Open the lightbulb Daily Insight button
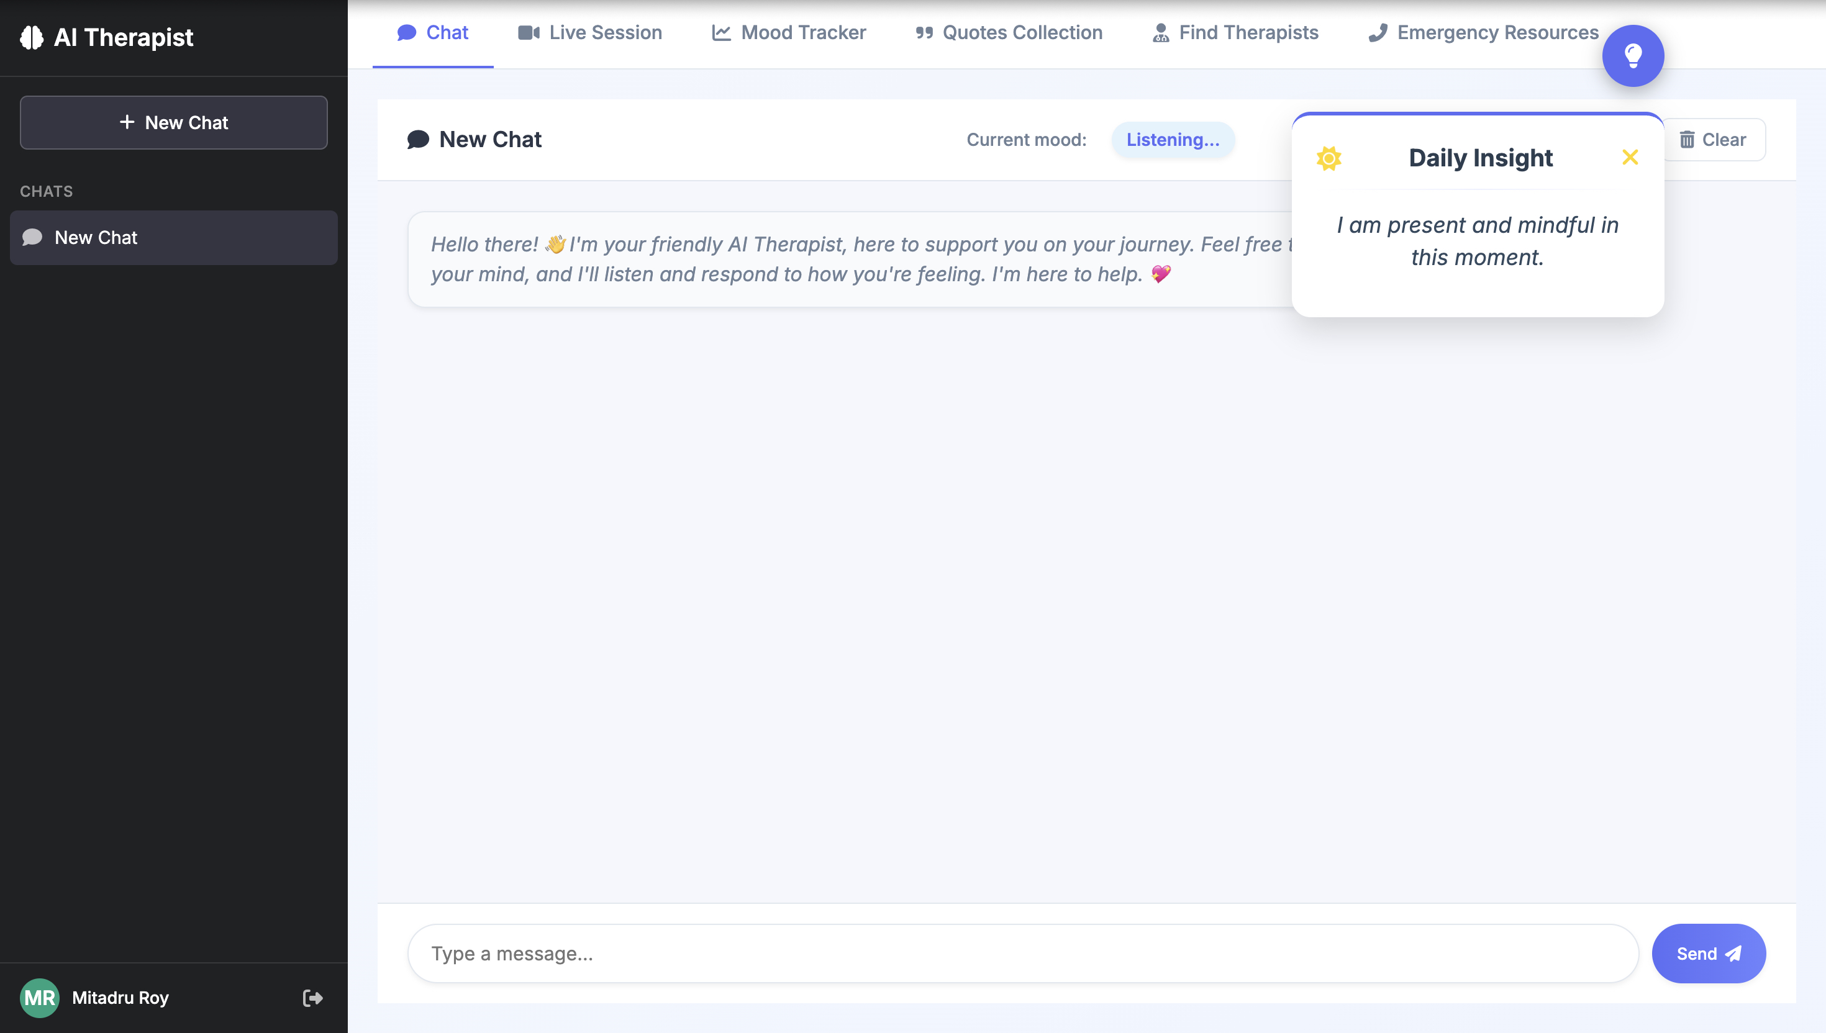Image resolution: width=1826 pixels, height=1033 pixels. click(1632, 56)
